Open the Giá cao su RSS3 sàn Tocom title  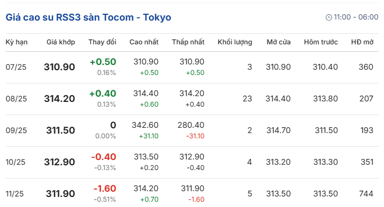[88, 17]
